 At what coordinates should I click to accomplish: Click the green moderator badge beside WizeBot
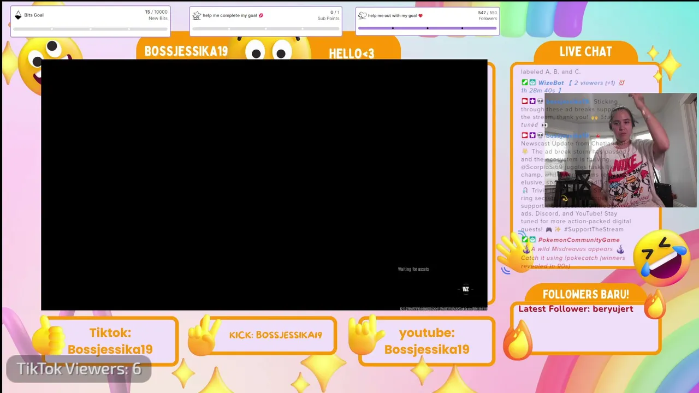525,83
